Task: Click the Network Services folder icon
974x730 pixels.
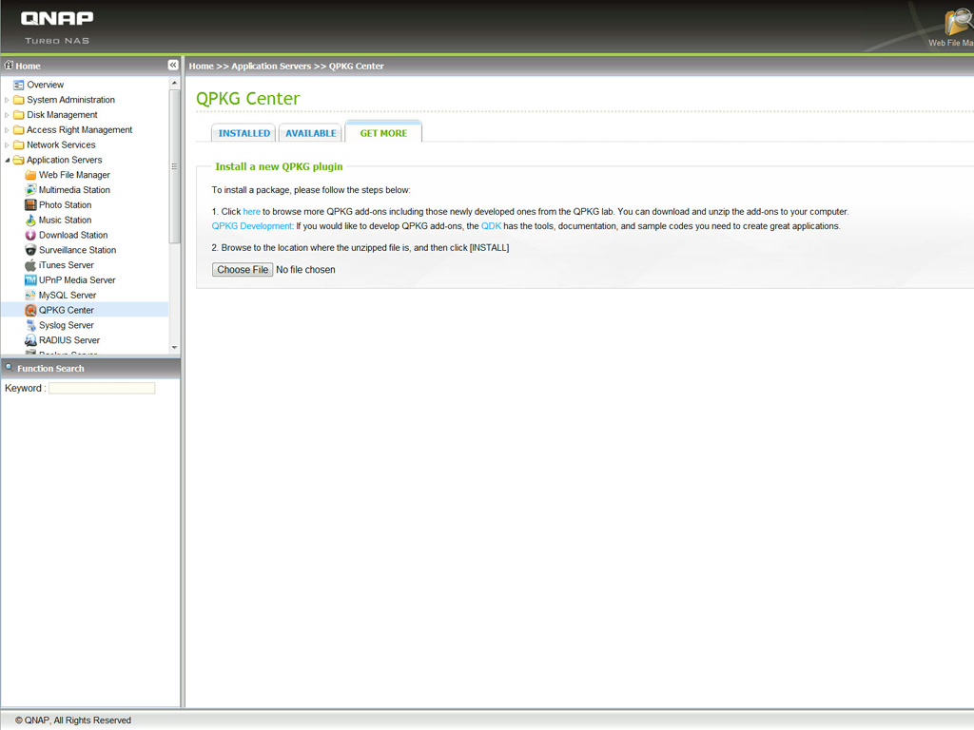Action: pos(19,144)
